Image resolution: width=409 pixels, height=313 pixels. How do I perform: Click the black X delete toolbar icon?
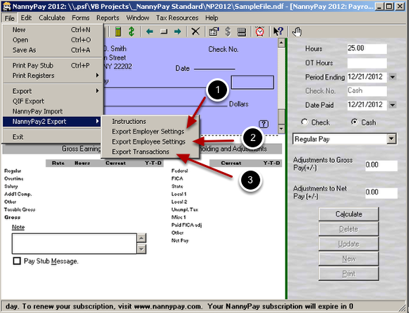tap(195, 32)
